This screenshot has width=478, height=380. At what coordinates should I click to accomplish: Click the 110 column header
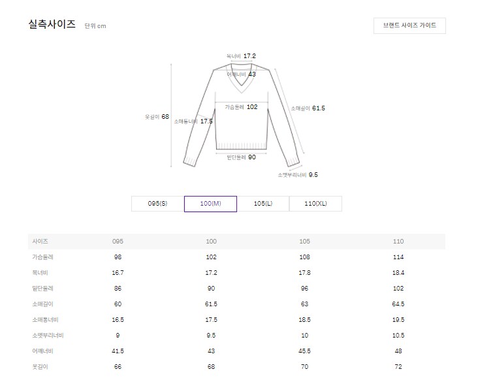point(398,242)
